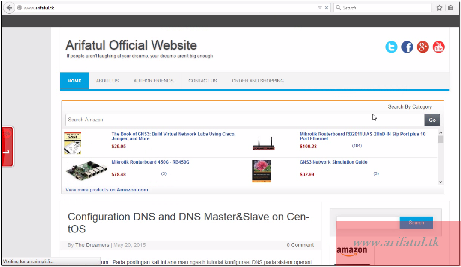Open the ABOUT US menu item
The height and width of the screenshot is (267, 461).
[107, 81]
